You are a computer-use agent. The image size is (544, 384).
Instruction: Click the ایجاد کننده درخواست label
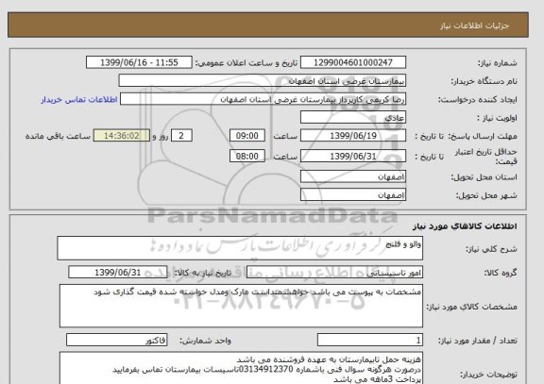478,100
